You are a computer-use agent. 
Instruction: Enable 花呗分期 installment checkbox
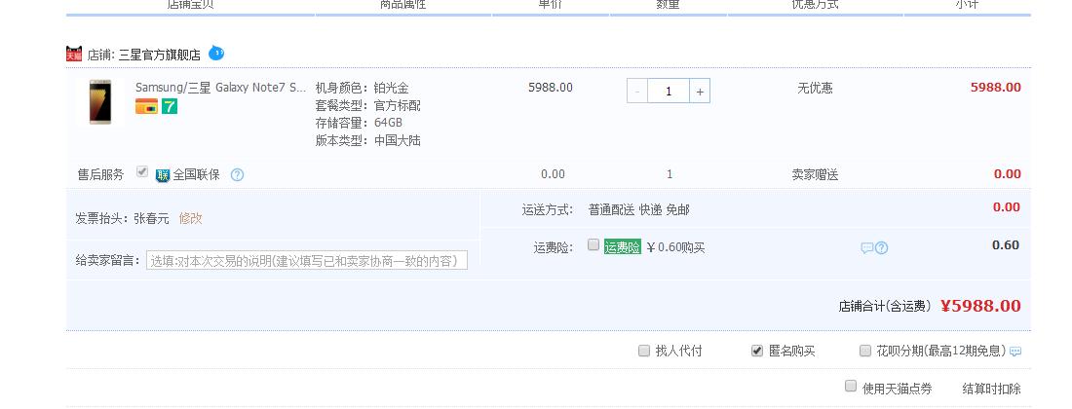click(x=865, y=351)
